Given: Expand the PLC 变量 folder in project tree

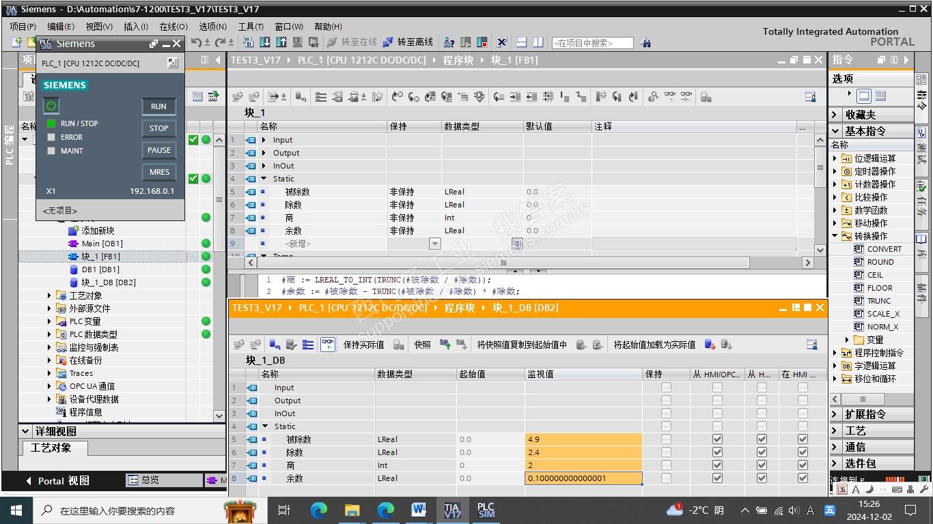Looking at the screenshot, I should tap(49, 321).
